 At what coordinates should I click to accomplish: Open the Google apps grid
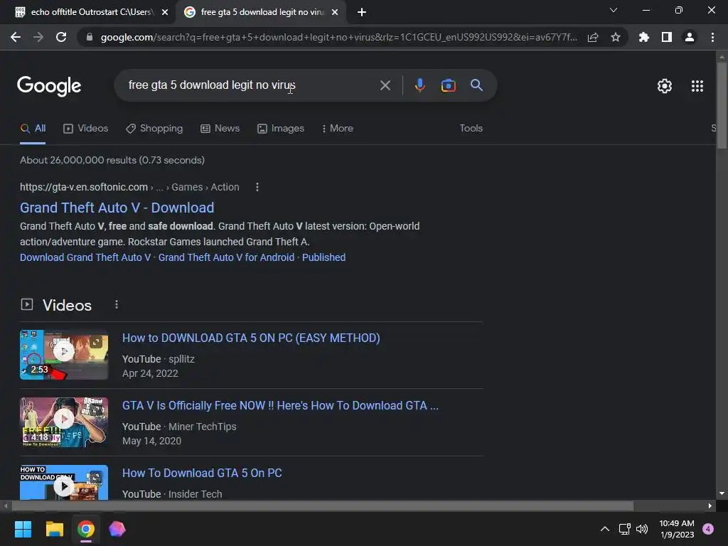(x=697, y=86)
